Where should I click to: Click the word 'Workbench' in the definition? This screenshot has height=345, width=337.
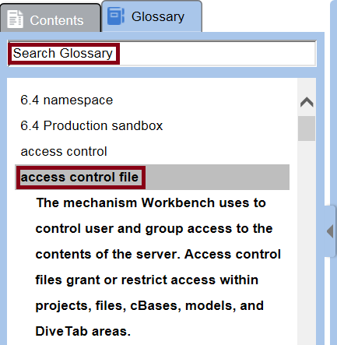tap(177, 202)
